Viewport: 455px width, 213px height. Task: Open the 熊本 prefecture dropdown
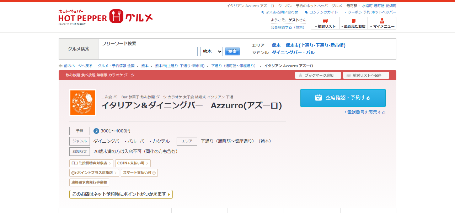click(x=212, y=51)
